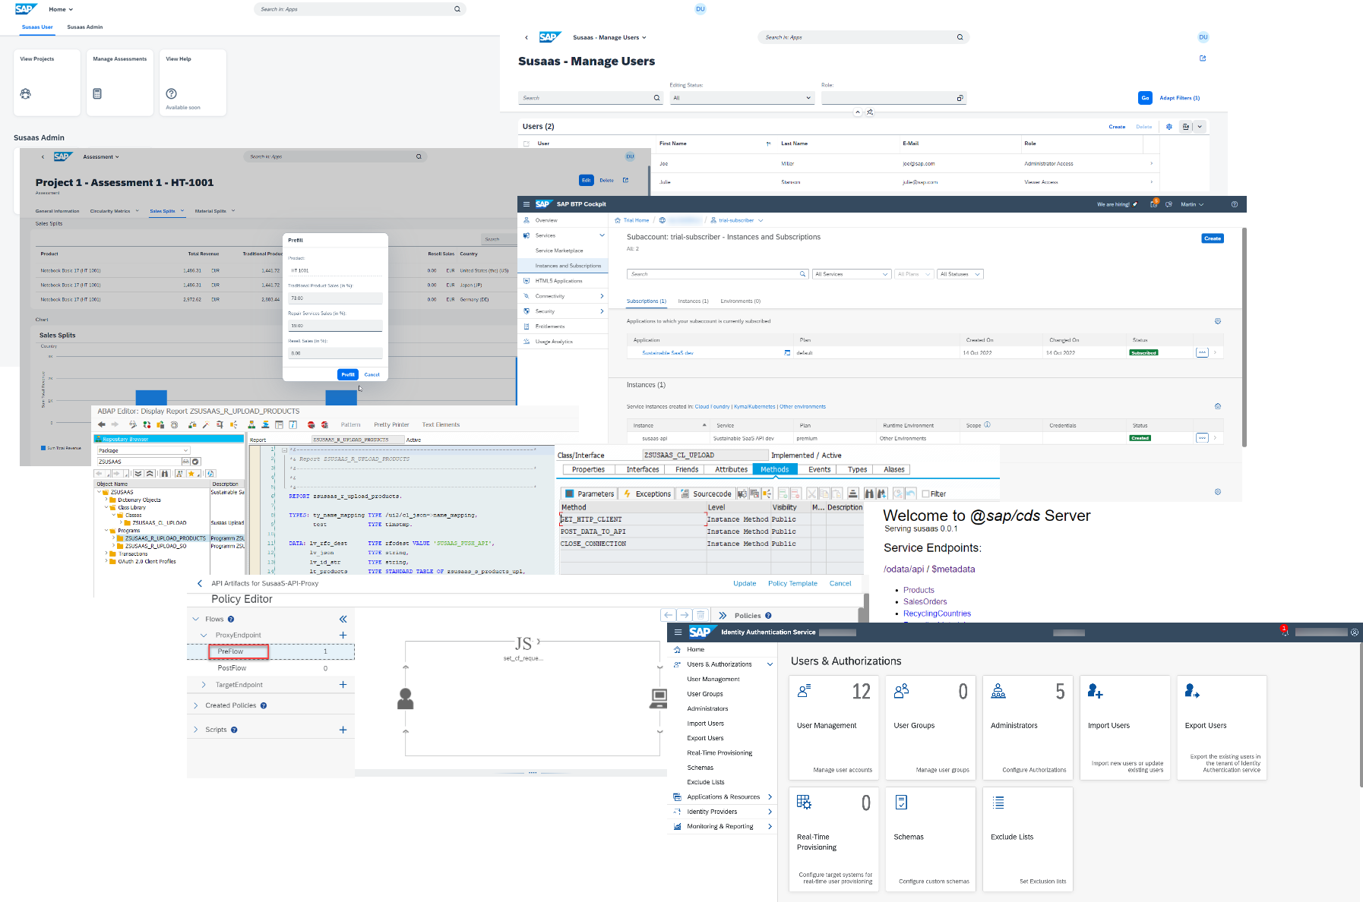Viewport: 1363px width, 902px height.
Task: Click BTP Cockpit hamburger menu icon
Action: [x=527, y=204]
